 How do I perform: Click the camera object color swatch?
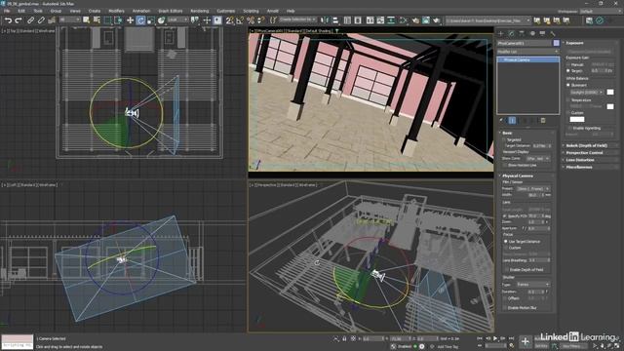556,43
